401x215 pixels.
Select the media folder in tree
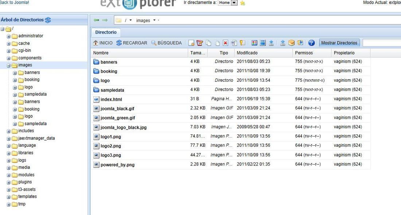coord(24,168)
